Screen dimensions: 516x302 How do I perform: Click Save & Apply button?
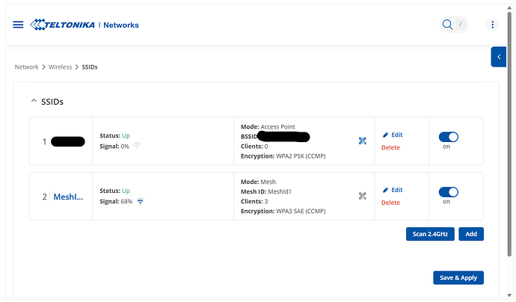point(458,278)
